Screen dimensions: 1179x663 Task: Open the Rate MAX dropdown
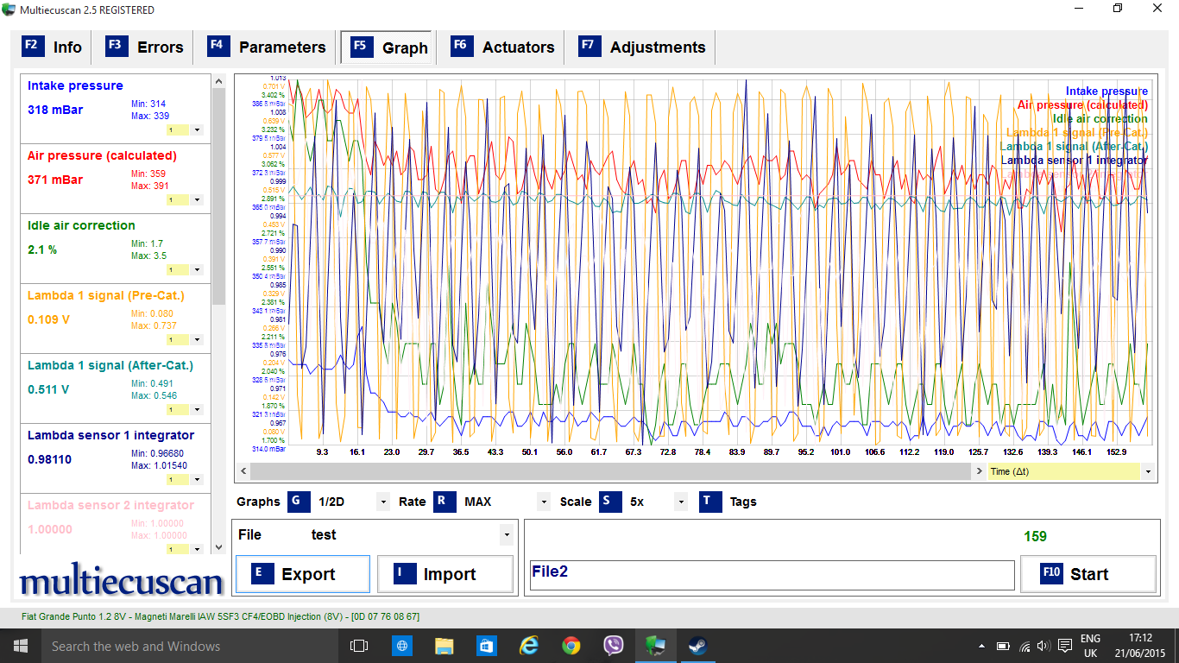point(543,502)
